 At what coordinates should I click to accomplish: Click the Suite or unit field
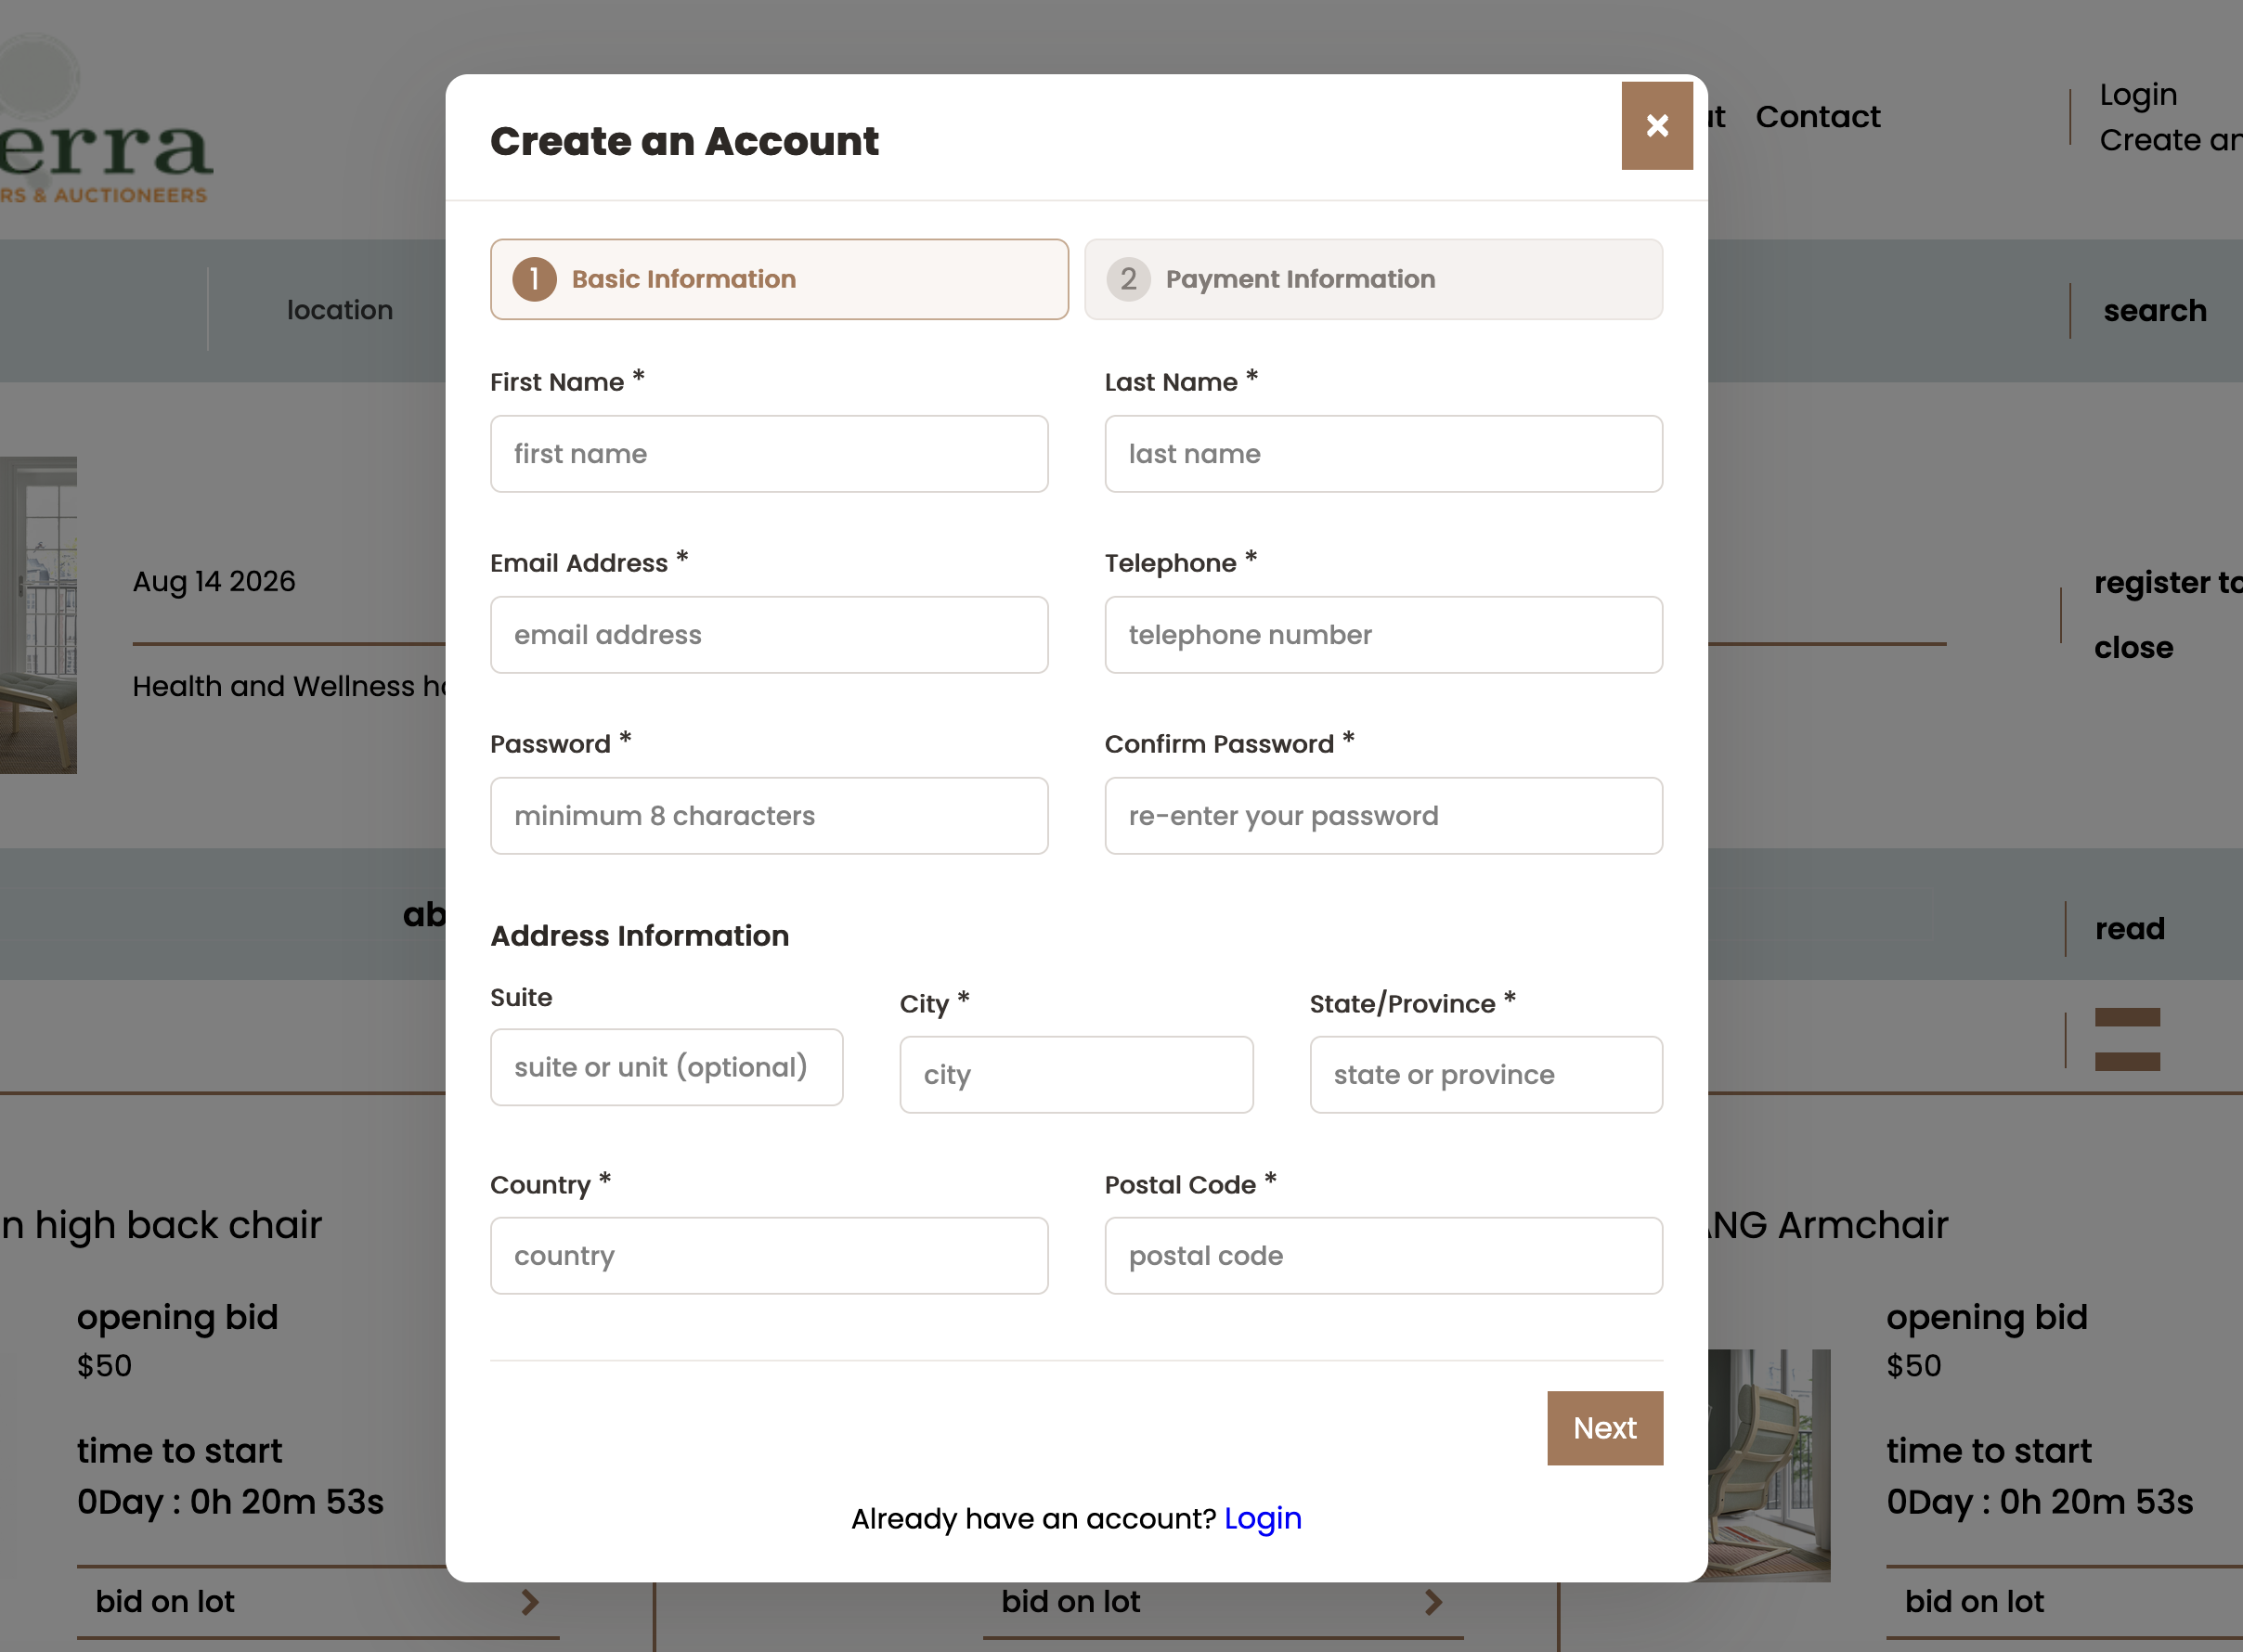pyautogui.click(x=668, y=1067)
